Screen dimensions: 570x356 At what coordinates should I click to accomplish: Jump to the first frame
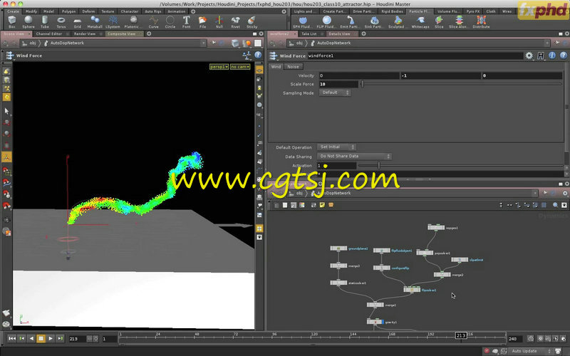click(x=12, y=339)
